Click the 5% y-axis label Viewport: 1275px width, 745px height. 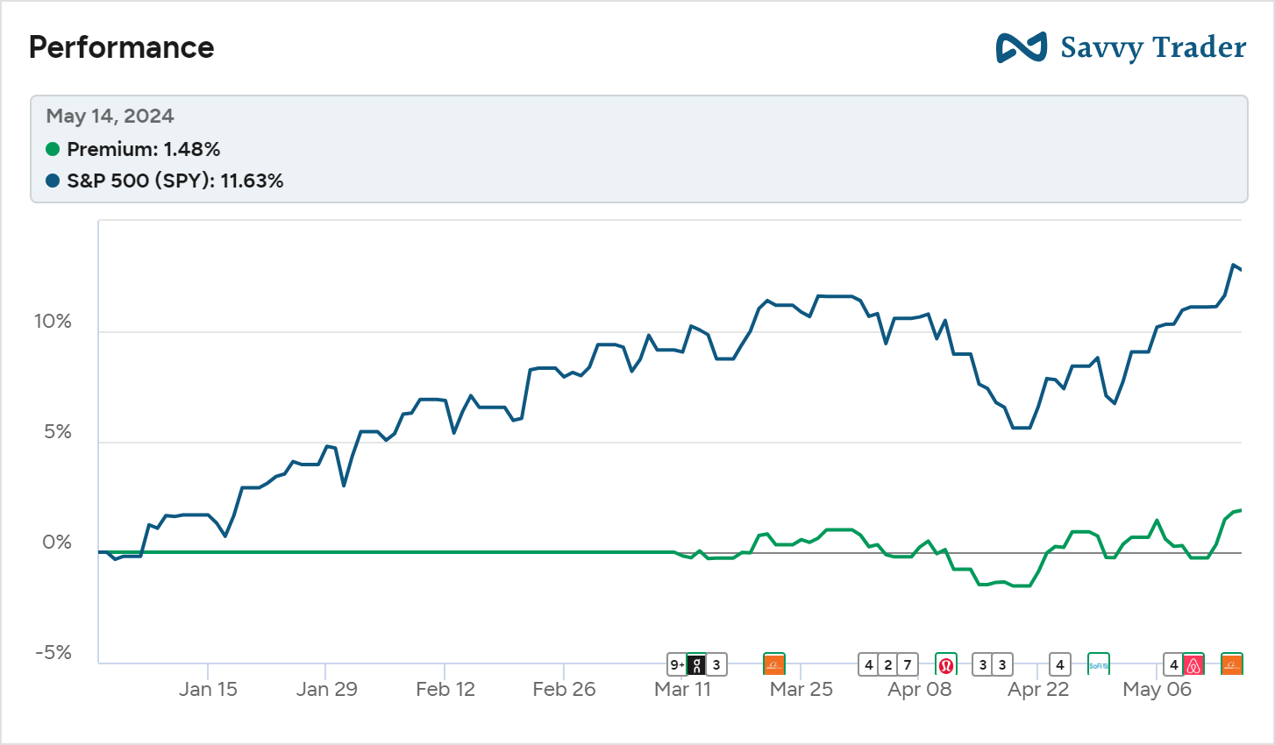58,432
